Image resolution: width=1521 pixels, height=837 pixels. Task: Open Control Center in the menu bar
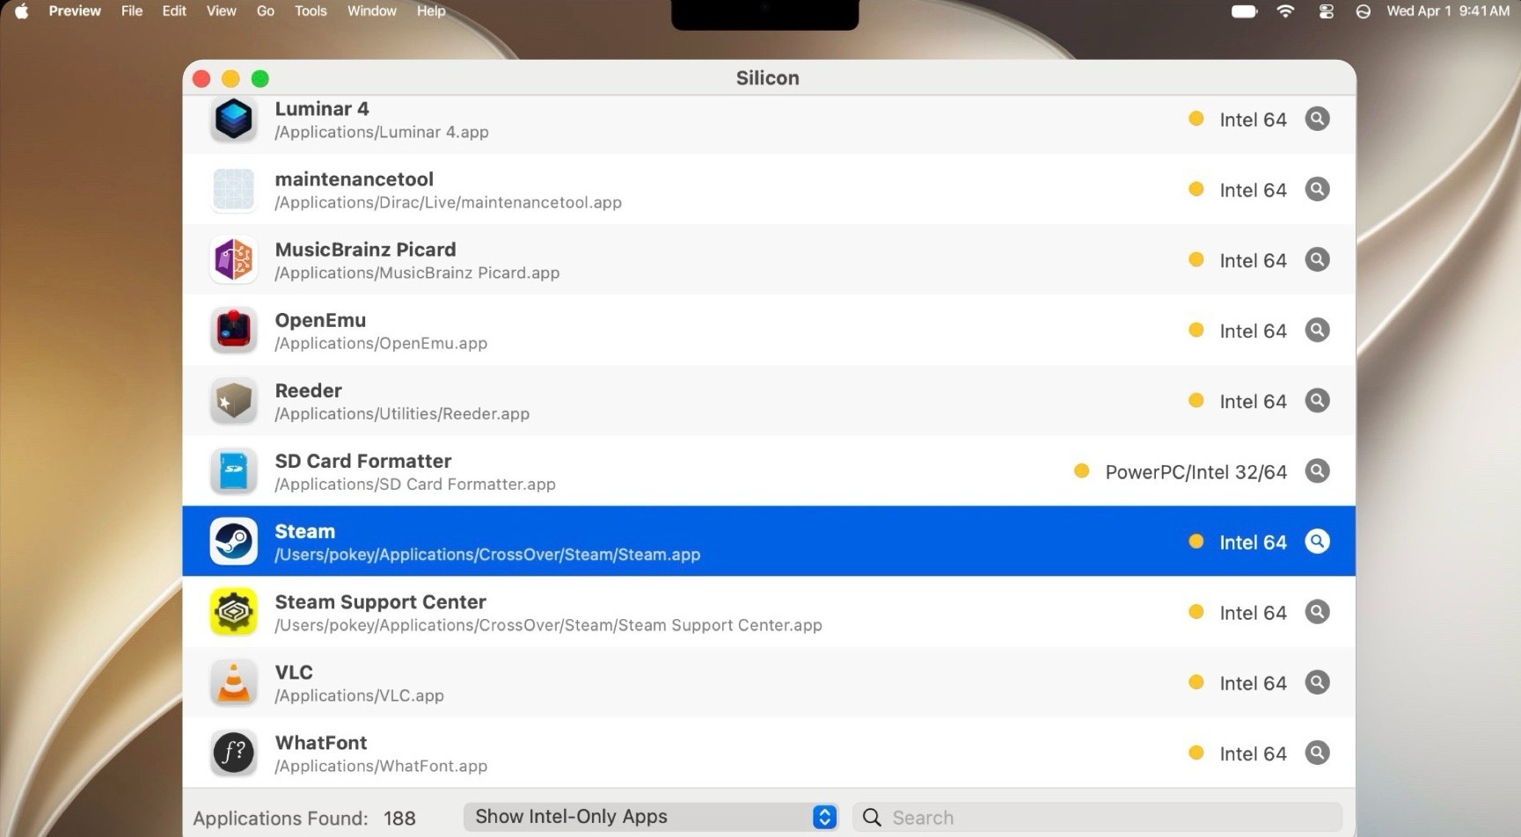1326,11
